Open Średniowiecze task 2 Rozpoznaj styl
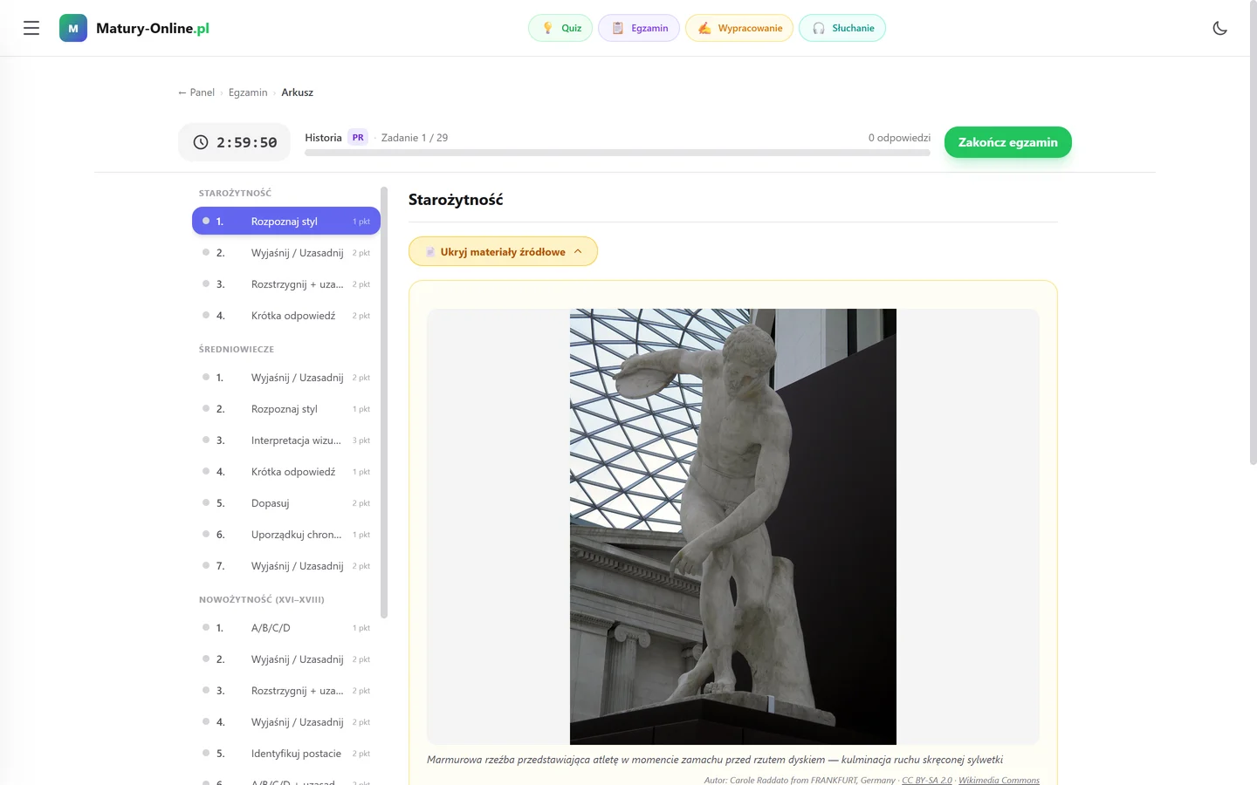This screenshot has width=1257, height=785. (286, 409)
